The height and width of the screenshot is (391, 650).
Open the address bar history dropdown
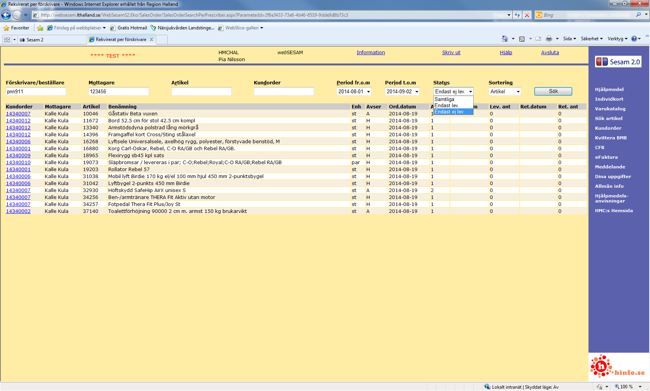point(509,15)
